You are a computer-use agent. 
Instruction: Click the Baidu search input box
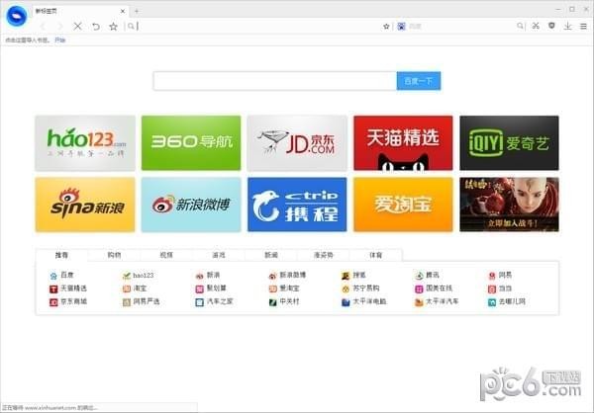pos(274,81)
